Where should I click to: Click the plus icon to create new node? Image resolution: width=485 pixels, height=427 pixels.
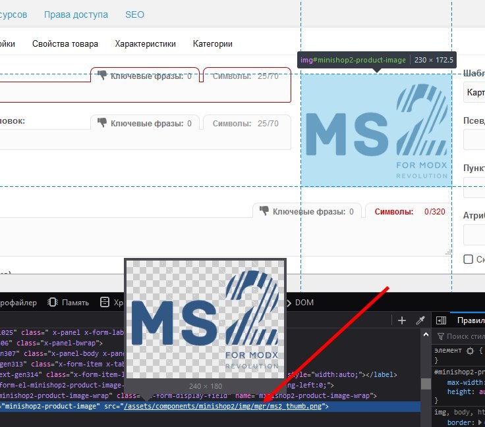402,320
